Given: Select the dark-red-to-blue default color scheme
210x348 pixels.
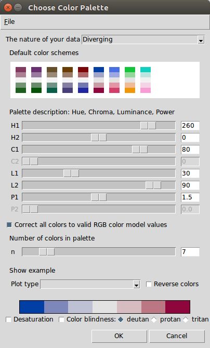Looking at the screenshot, I should tap(83, 80).
